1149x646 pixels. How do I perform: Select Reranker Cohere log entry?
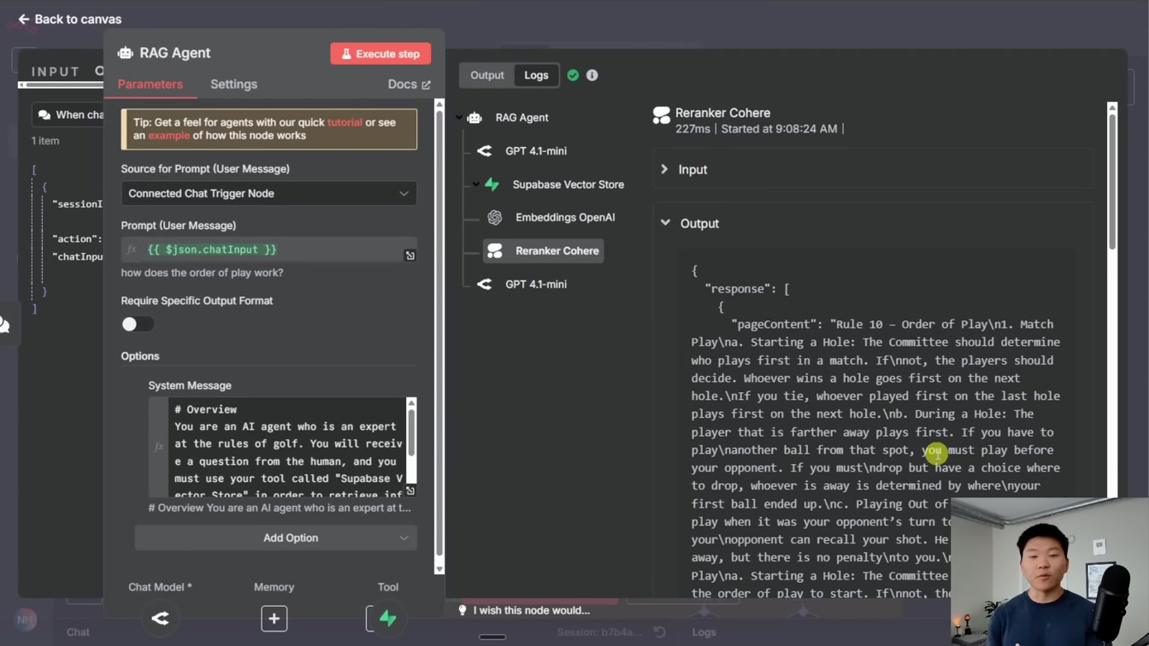[x=544, y=251]
